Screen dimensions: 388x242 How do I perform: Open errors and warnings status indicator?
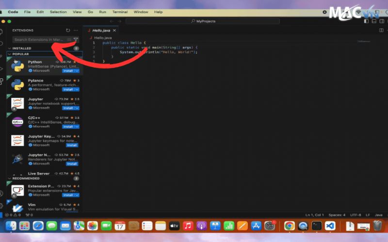[13, 215]
